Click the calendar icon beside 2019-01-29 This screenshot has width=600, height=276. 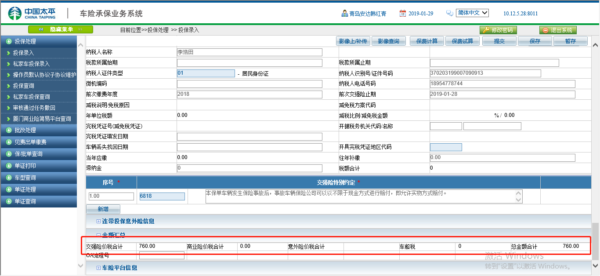pyautogui.click(x=402, y=13)
